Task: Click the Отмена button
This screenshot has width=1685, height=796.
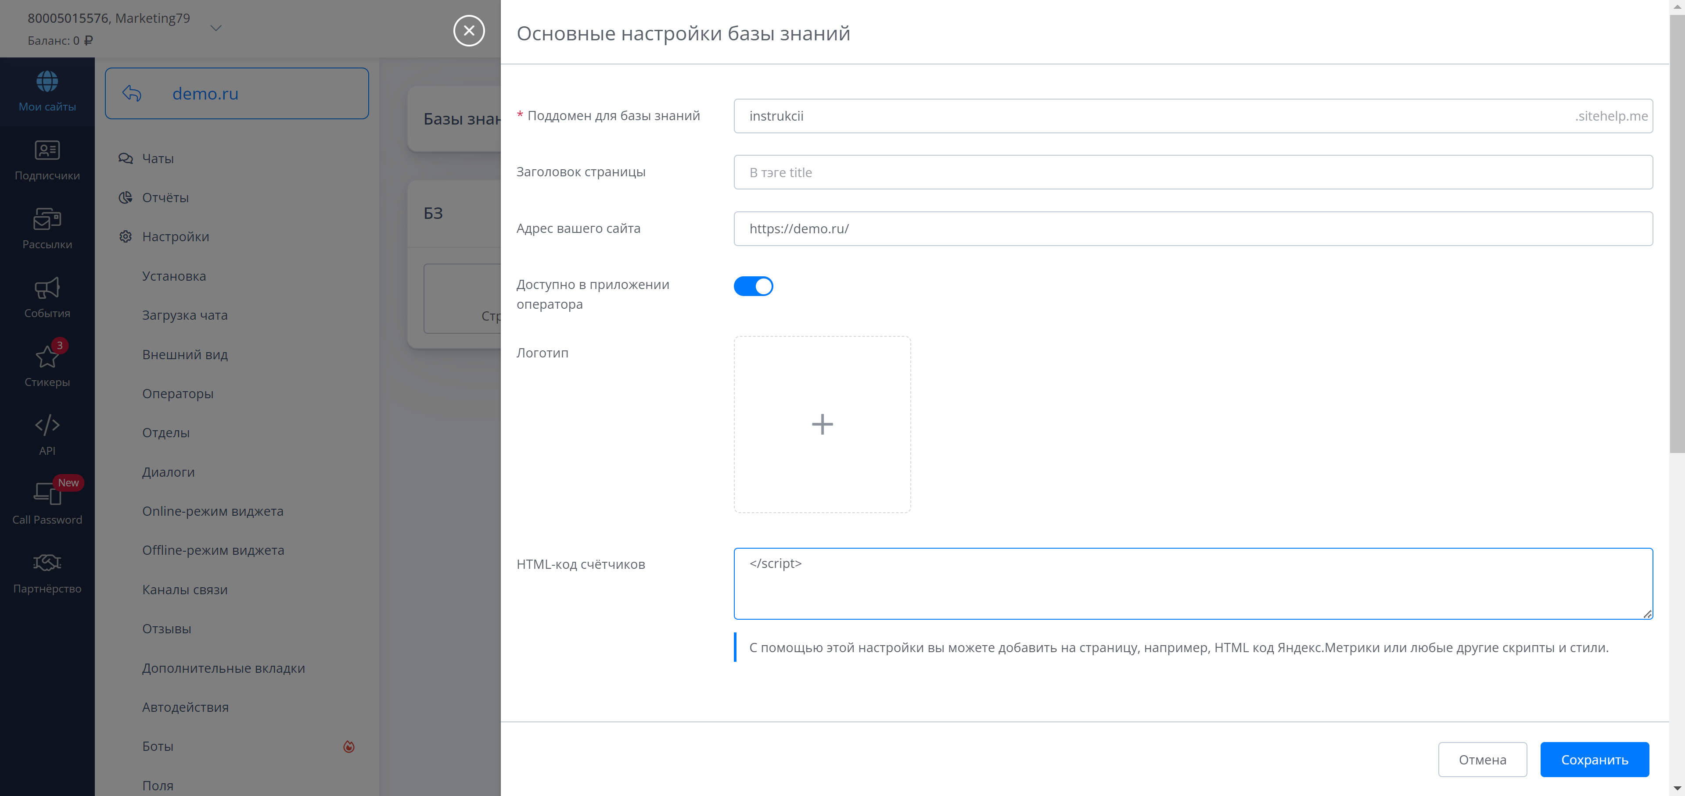Action: point(1482,760)
